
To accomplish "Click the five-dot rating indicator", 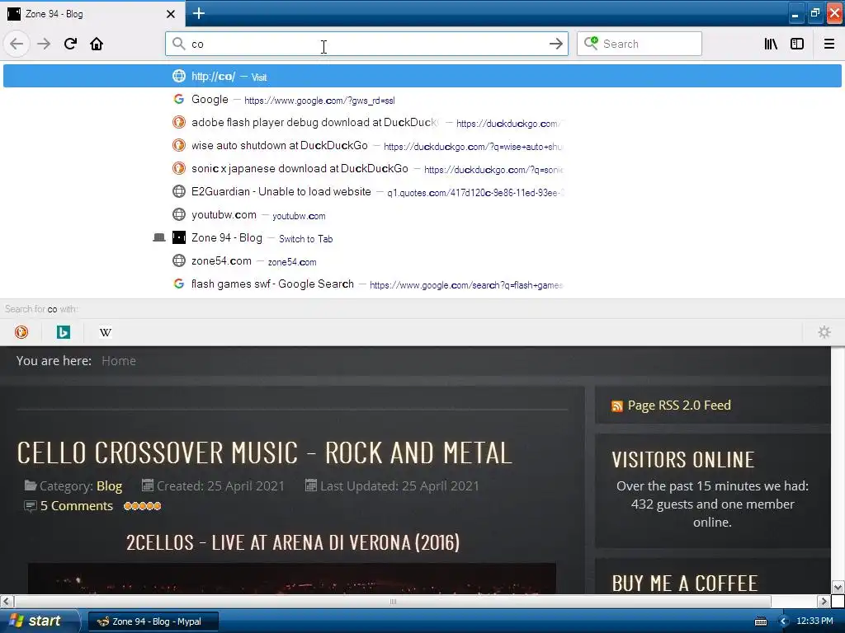I will (x=142, y=506).
